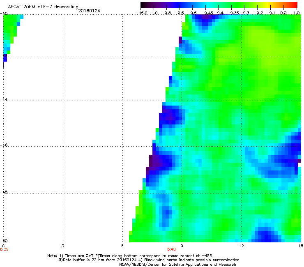Click the red time label 'B:40'
Image resolution: width=304 pixels, height=267 pixels.
[171, 249]
